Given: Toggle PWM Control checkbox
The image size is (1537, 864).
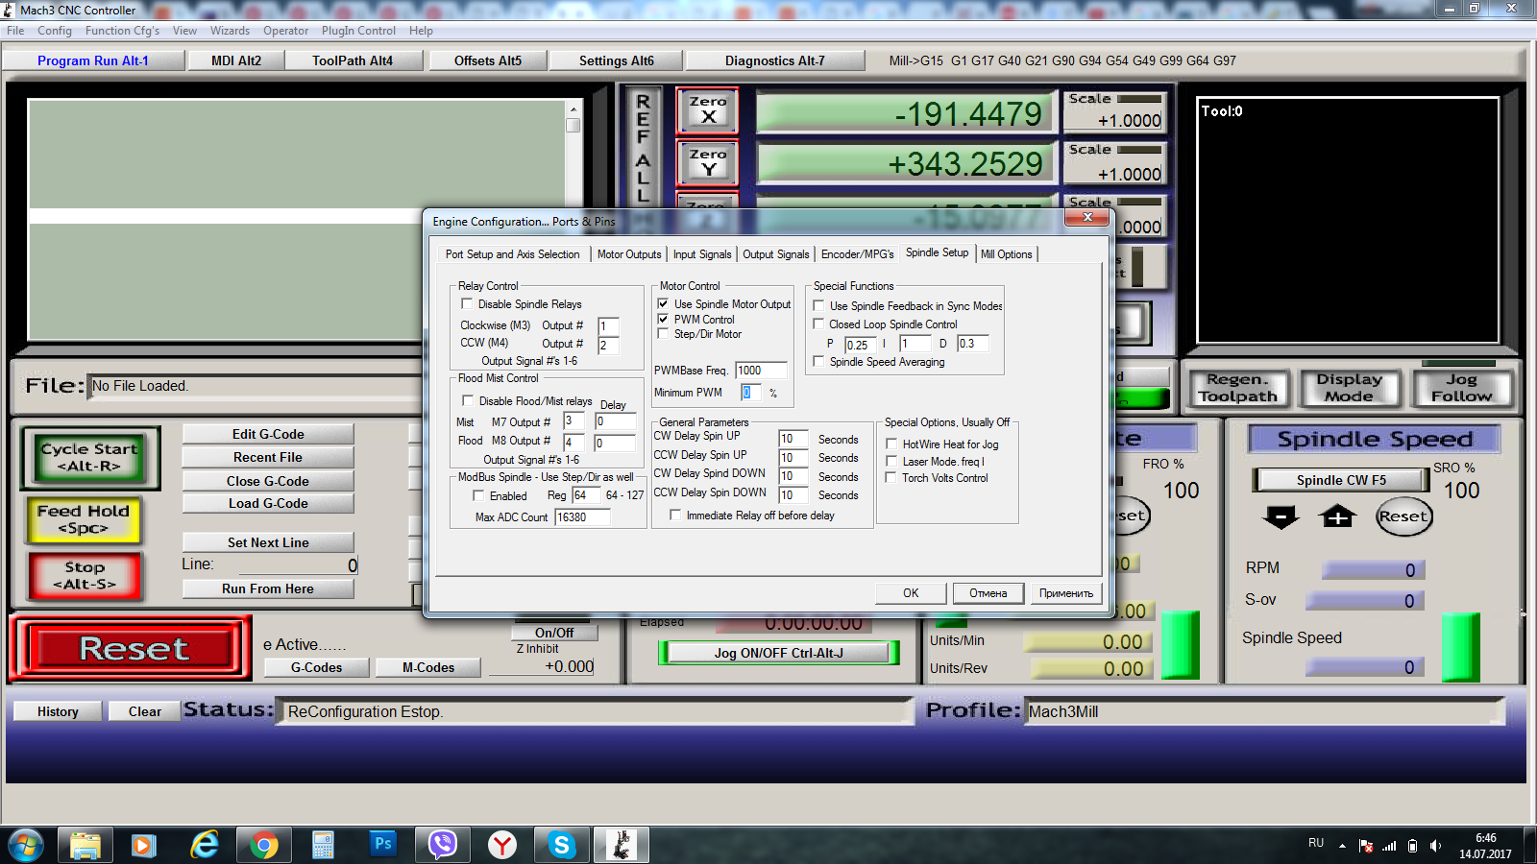Looking at the screenshot, I should coord(663,319).
